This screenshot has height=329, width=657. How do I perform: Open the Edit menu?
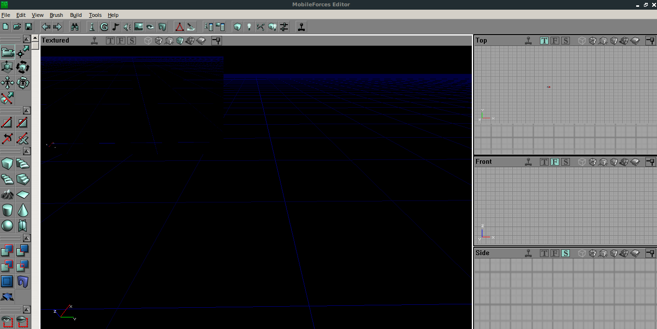pyautogui.click(x=21, y=15)
